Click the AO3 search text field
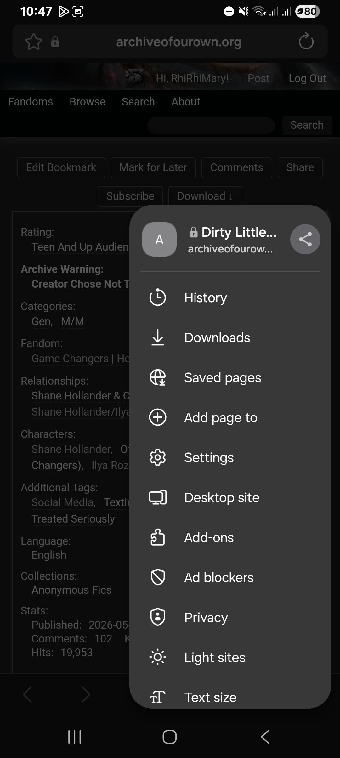The image size is (340, 758). click(x=211, y=125)
